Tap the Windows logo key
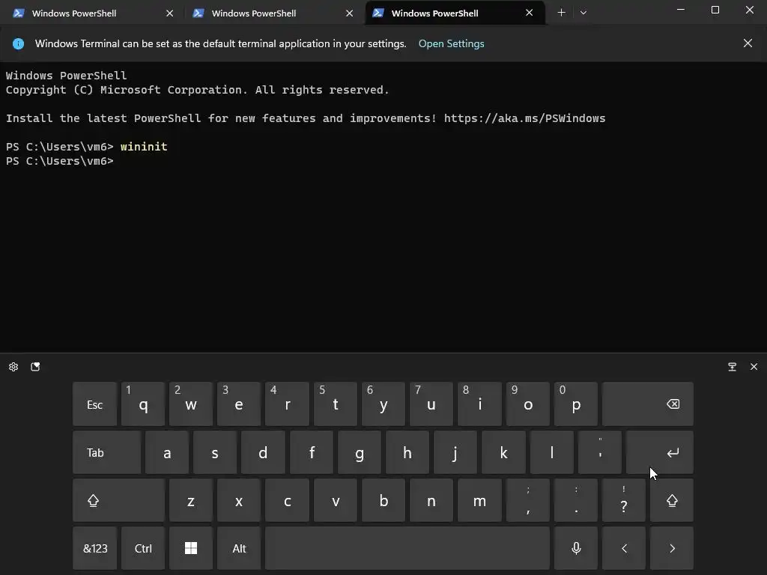 coord(191,548)
